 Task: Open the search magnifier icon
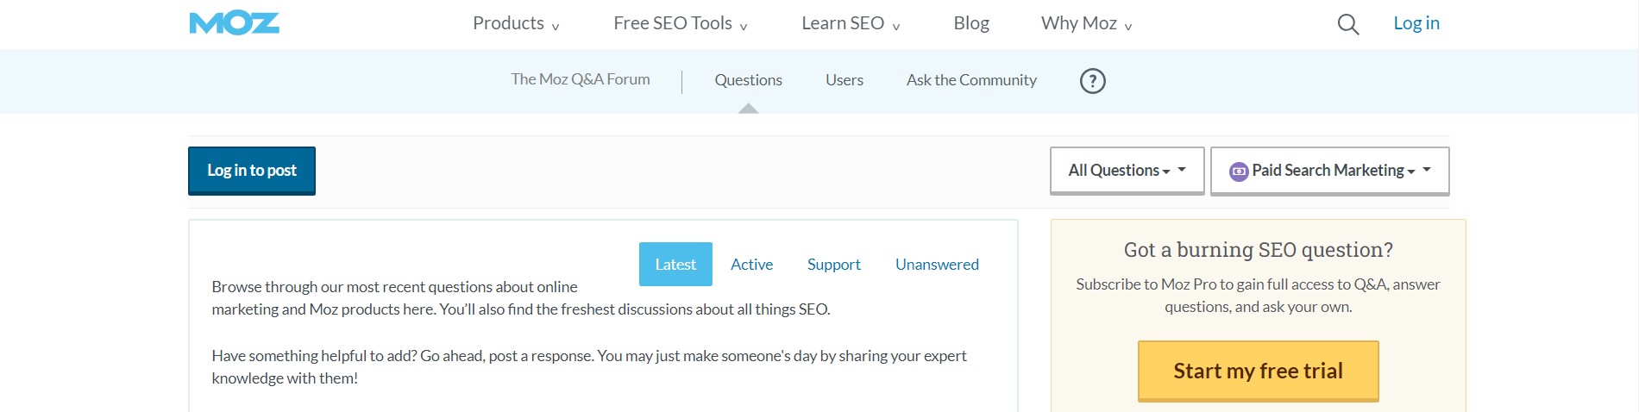(1347, 24)
